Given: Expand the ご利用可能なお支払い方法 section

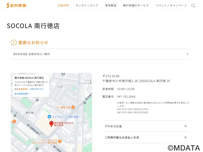Looking at the screenshot, I should click(x=146, y=137).
